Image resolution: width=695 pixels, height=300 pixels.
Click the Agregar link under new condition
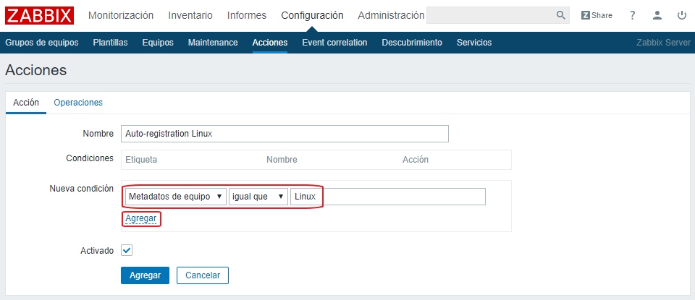(141, 218)
